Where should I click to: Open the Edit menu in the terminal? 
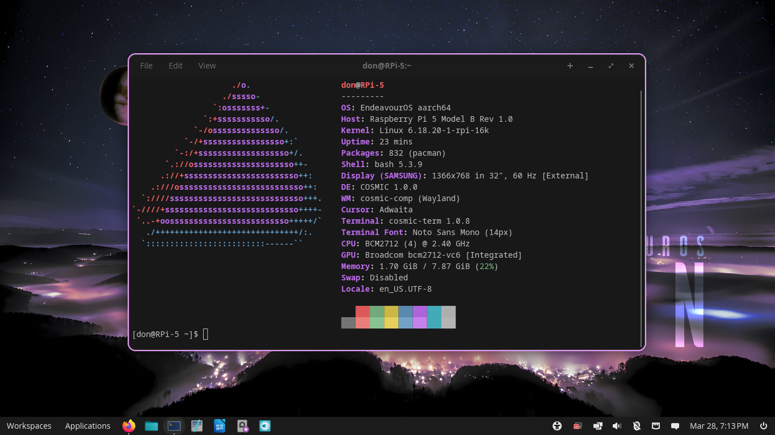[x=175, y=66]
